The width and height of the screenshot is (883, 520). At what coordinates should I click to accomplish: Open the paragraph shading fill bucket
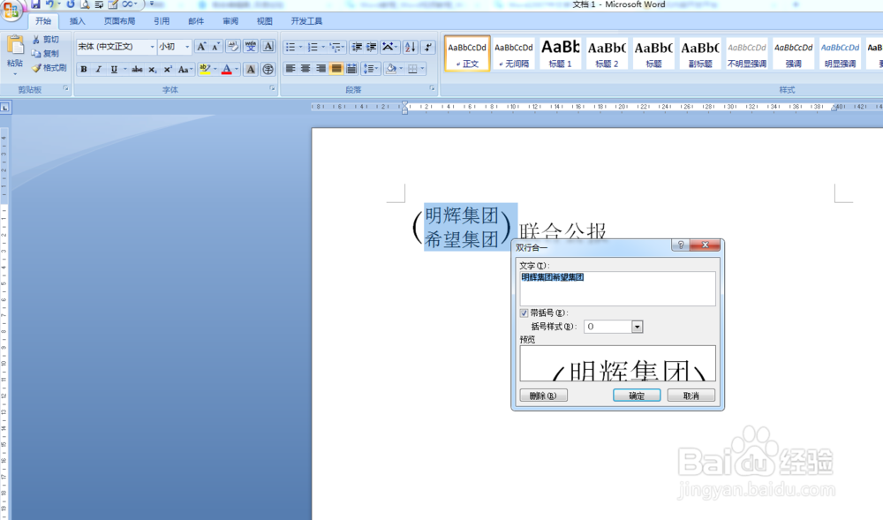[391, 69]
